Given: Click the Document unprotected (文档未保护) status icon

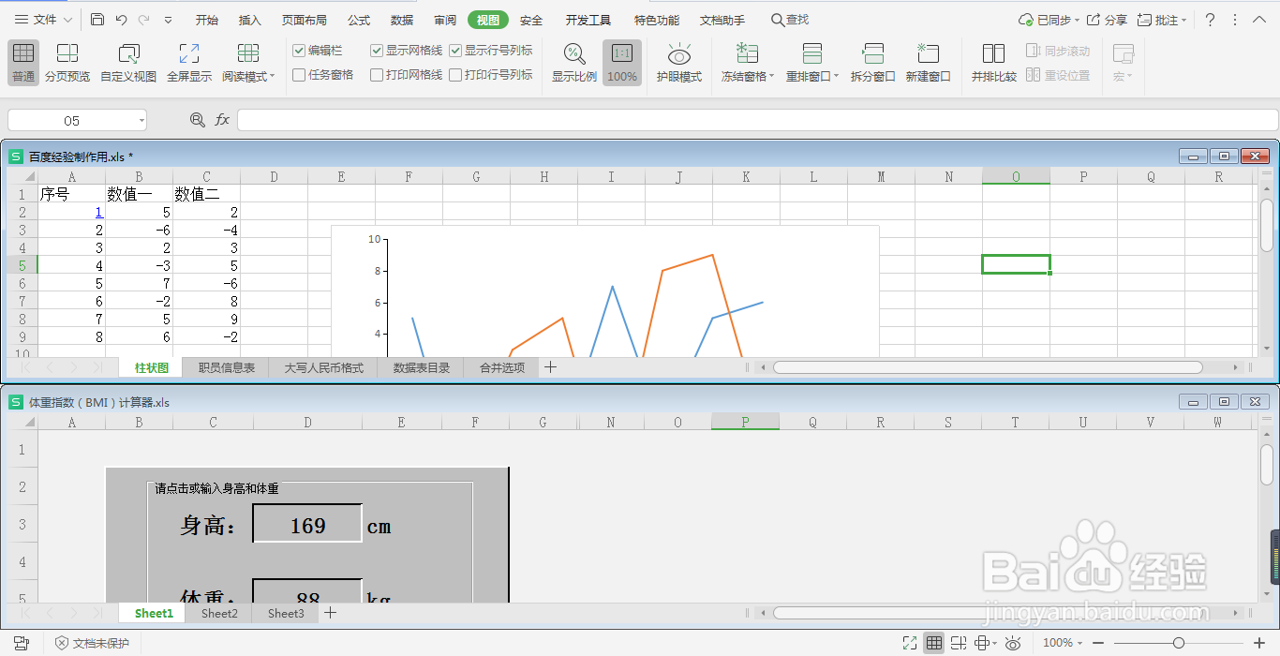Looking at the screenshot, I should [x=62, y=643].
